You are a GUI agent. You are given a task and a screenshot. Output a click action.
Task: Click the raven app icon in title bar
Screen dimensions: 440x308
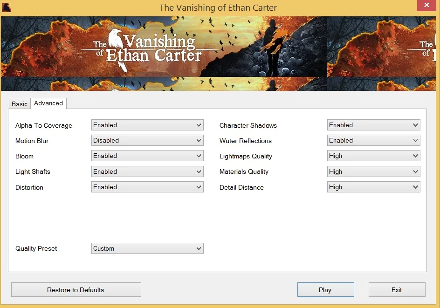click(6, 7)
